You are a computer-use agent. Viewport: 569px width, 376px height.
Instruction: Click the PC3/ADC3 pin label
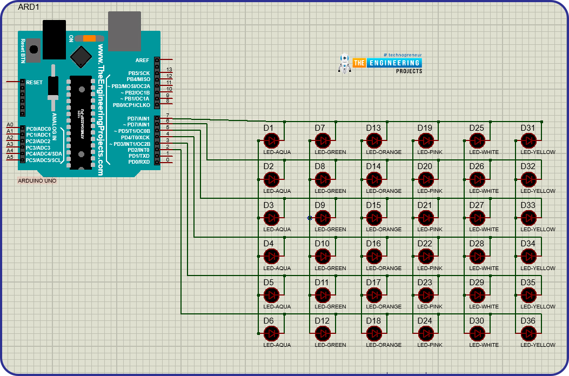point(38,147)
